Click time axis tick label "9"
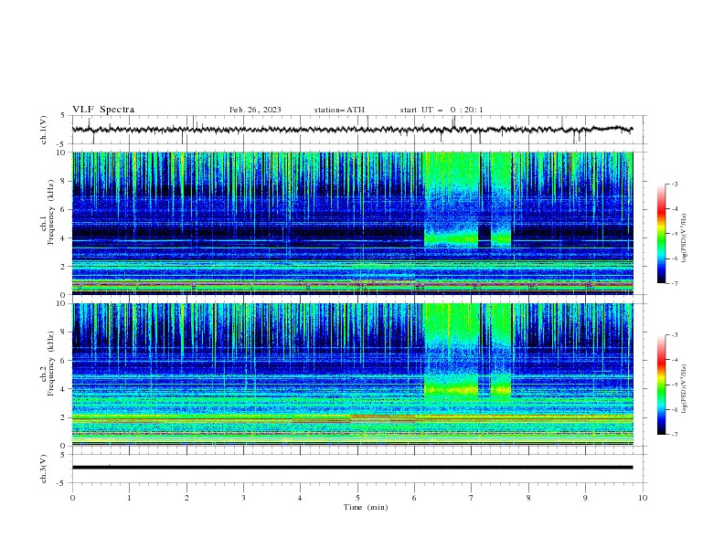Screen dimensions: 724x559 [x=585, y=498]
